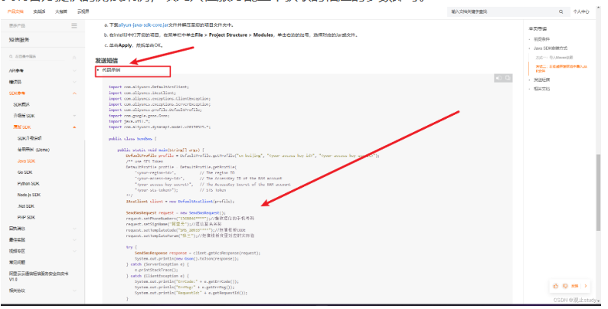Screen dimensions: 608x309
Task: Expand the API参考 section chevron
Action: [74, 71]
